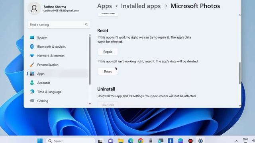Click the Repair button
This screenshot has width=255, height=143.
[108, 52]
